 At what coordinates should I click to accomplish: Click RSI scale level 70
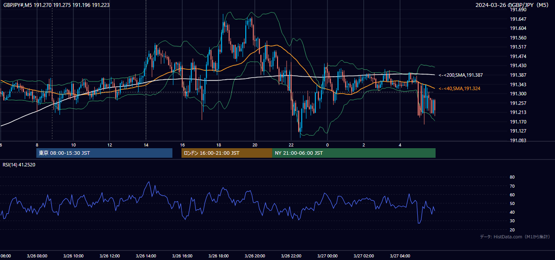512,186
